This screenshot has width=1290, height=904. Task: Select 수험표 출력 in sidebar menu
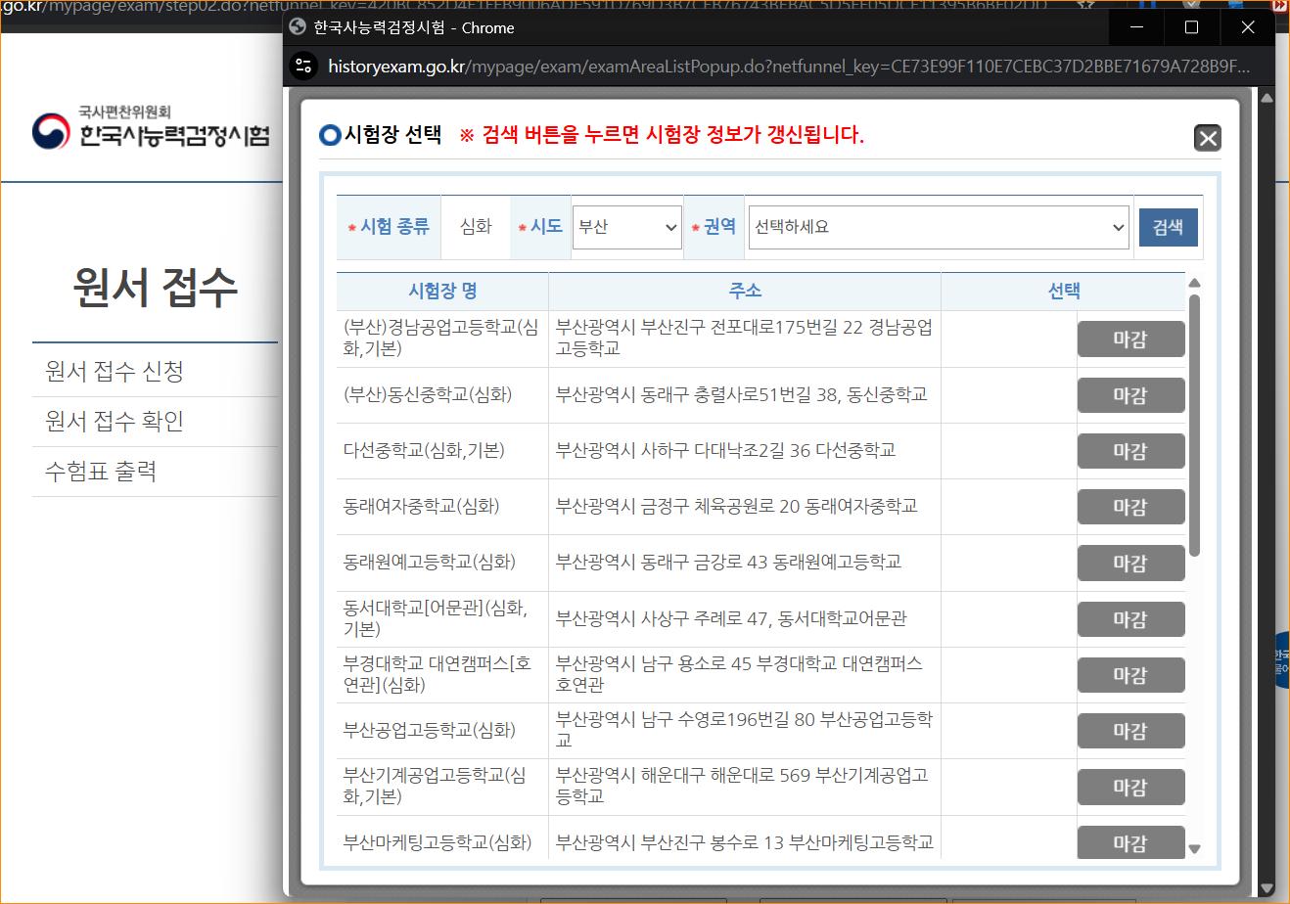[x=101, y=472]
